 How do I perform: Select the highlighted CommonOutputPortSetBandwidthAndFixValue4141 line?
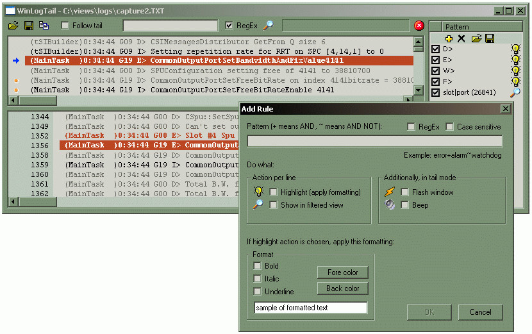219,61
